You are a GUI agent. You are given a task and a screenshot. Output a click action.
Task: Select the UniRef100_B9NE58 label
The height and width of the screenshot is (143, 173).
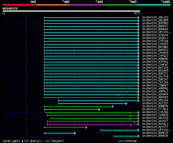point(155,106)
